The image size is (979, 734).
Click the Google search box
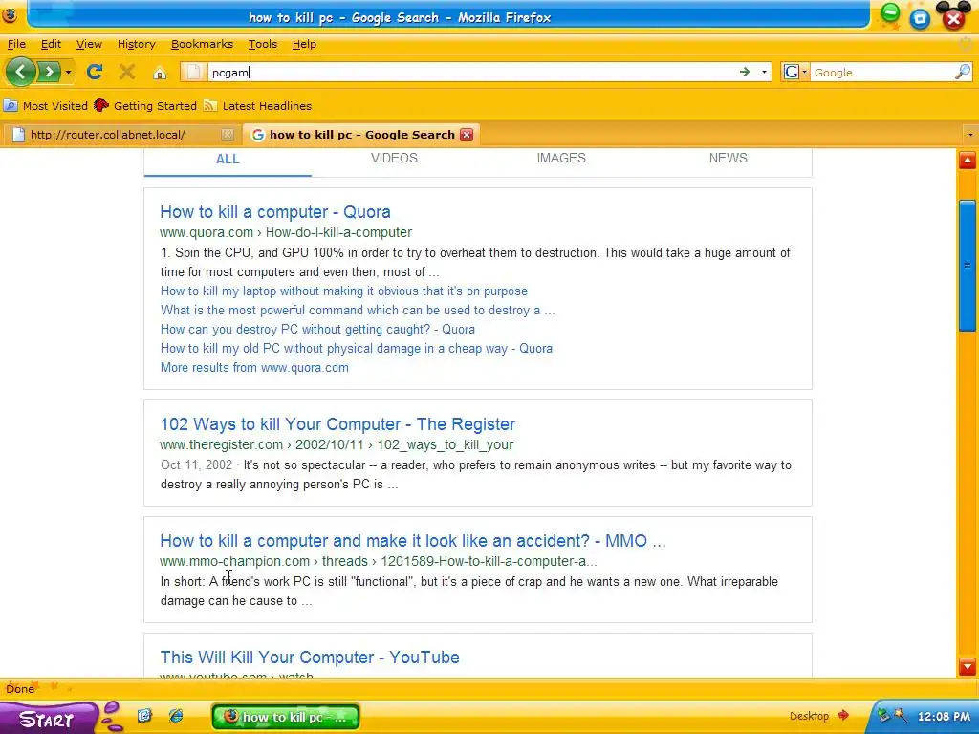881,73
